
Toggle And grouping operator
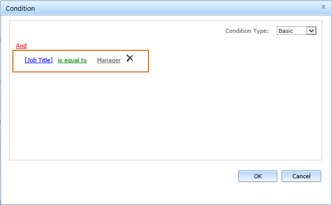point(21,46)
